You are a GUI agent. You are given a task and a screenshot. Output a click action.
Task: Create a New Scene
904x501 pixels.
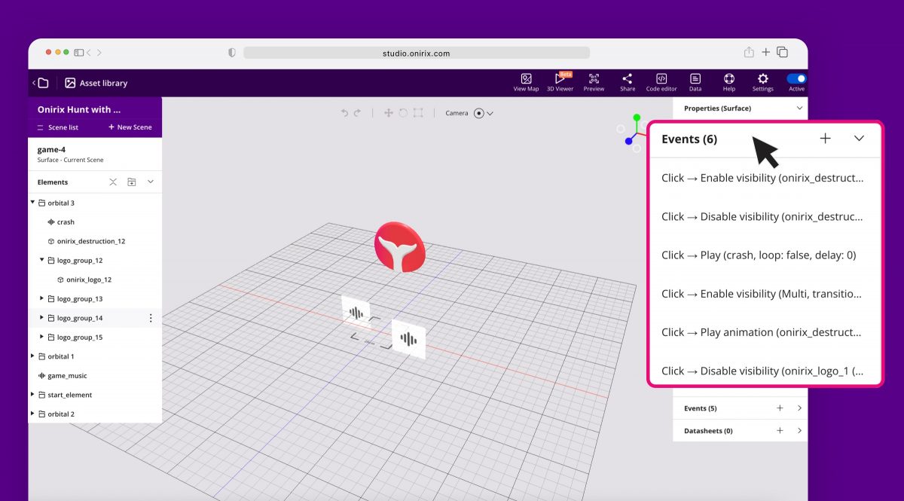(x=130, y=127)
